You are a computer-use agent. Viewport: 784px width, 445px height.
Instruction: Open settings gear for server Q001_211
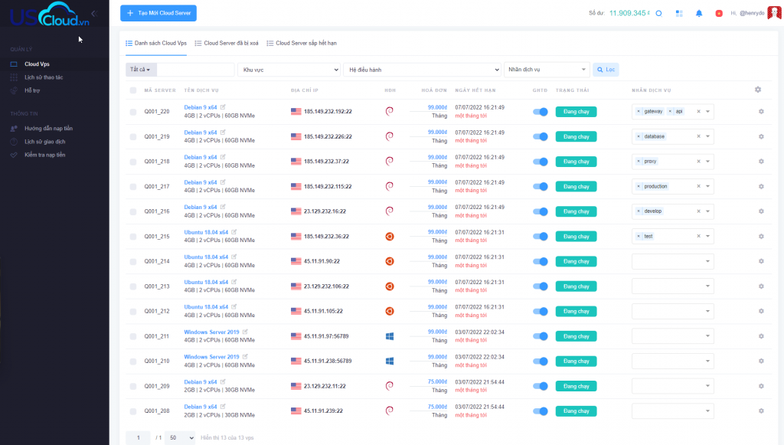pos(761,336)
